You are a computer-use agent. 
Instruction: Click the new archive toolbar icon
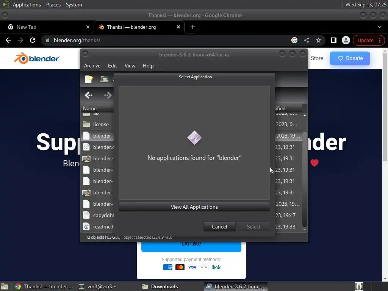89,79
